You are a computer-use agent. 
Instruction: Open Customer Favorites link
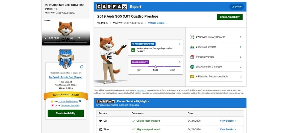(x=70, y=106)
